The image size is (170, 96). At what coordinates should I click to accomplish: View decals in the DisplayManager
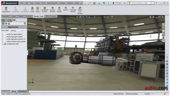[6, 23]
